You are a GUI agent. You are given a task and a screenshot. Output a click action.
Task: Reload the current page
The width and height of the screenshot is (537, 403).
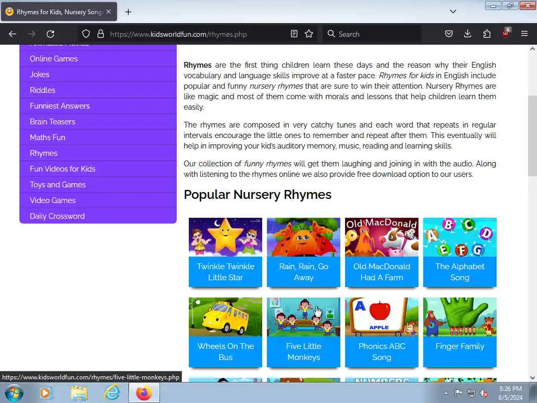coord(50,34)
